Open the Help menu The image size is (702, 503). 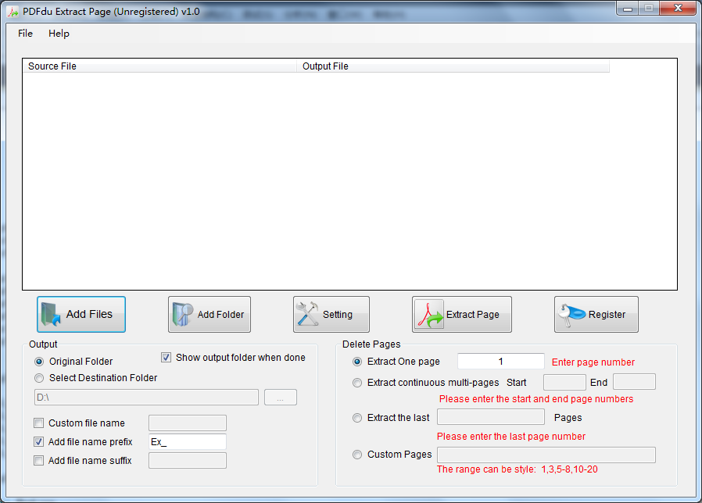pos(59,34)
